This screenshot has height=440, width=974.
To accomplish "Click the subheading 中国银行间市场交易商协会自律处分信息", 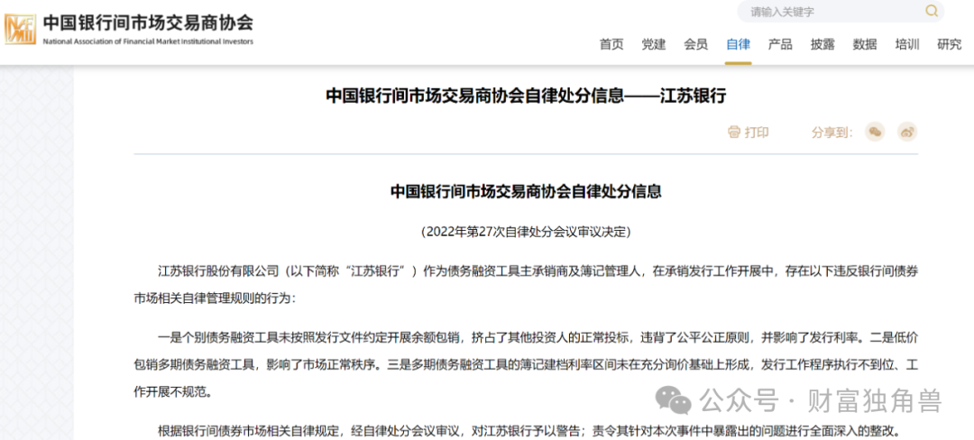I will pyautogui.click(x=526, y=191).
